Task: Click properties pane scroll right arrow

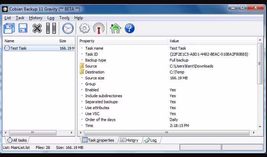Action: (254, 133)
